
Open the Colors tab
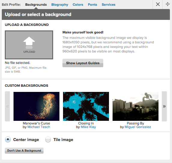(x=78, y=5)
